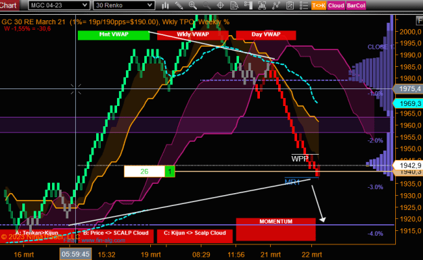
Task: Click the -4.0% weekly percent label
Action: coord(375,234)
